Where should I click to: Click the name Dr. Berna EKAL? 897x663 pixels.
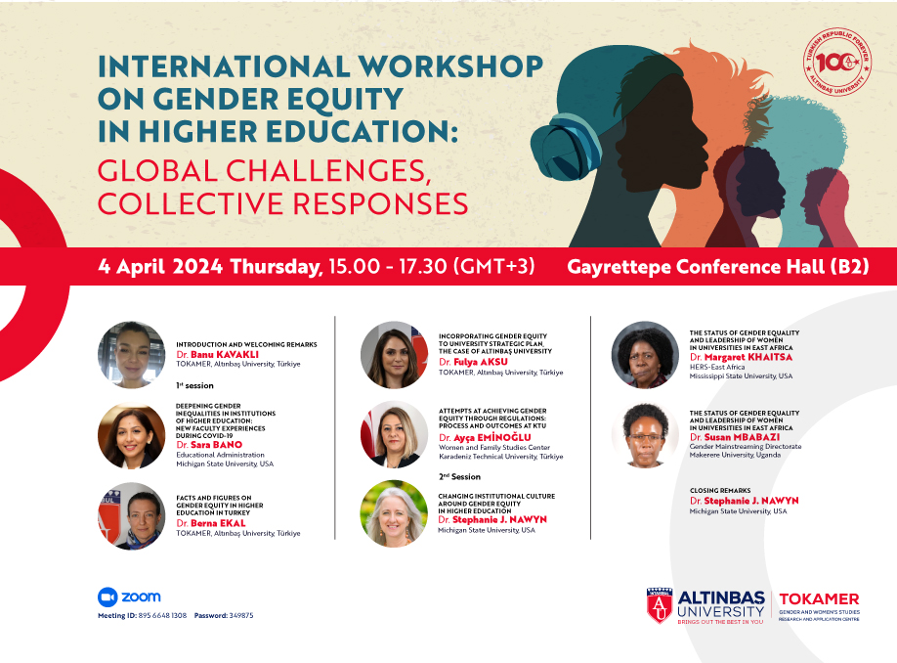click(x=210, y=523)
